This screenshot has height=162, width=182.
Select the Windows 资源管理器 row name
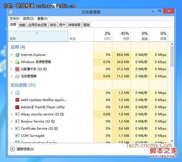36,62
